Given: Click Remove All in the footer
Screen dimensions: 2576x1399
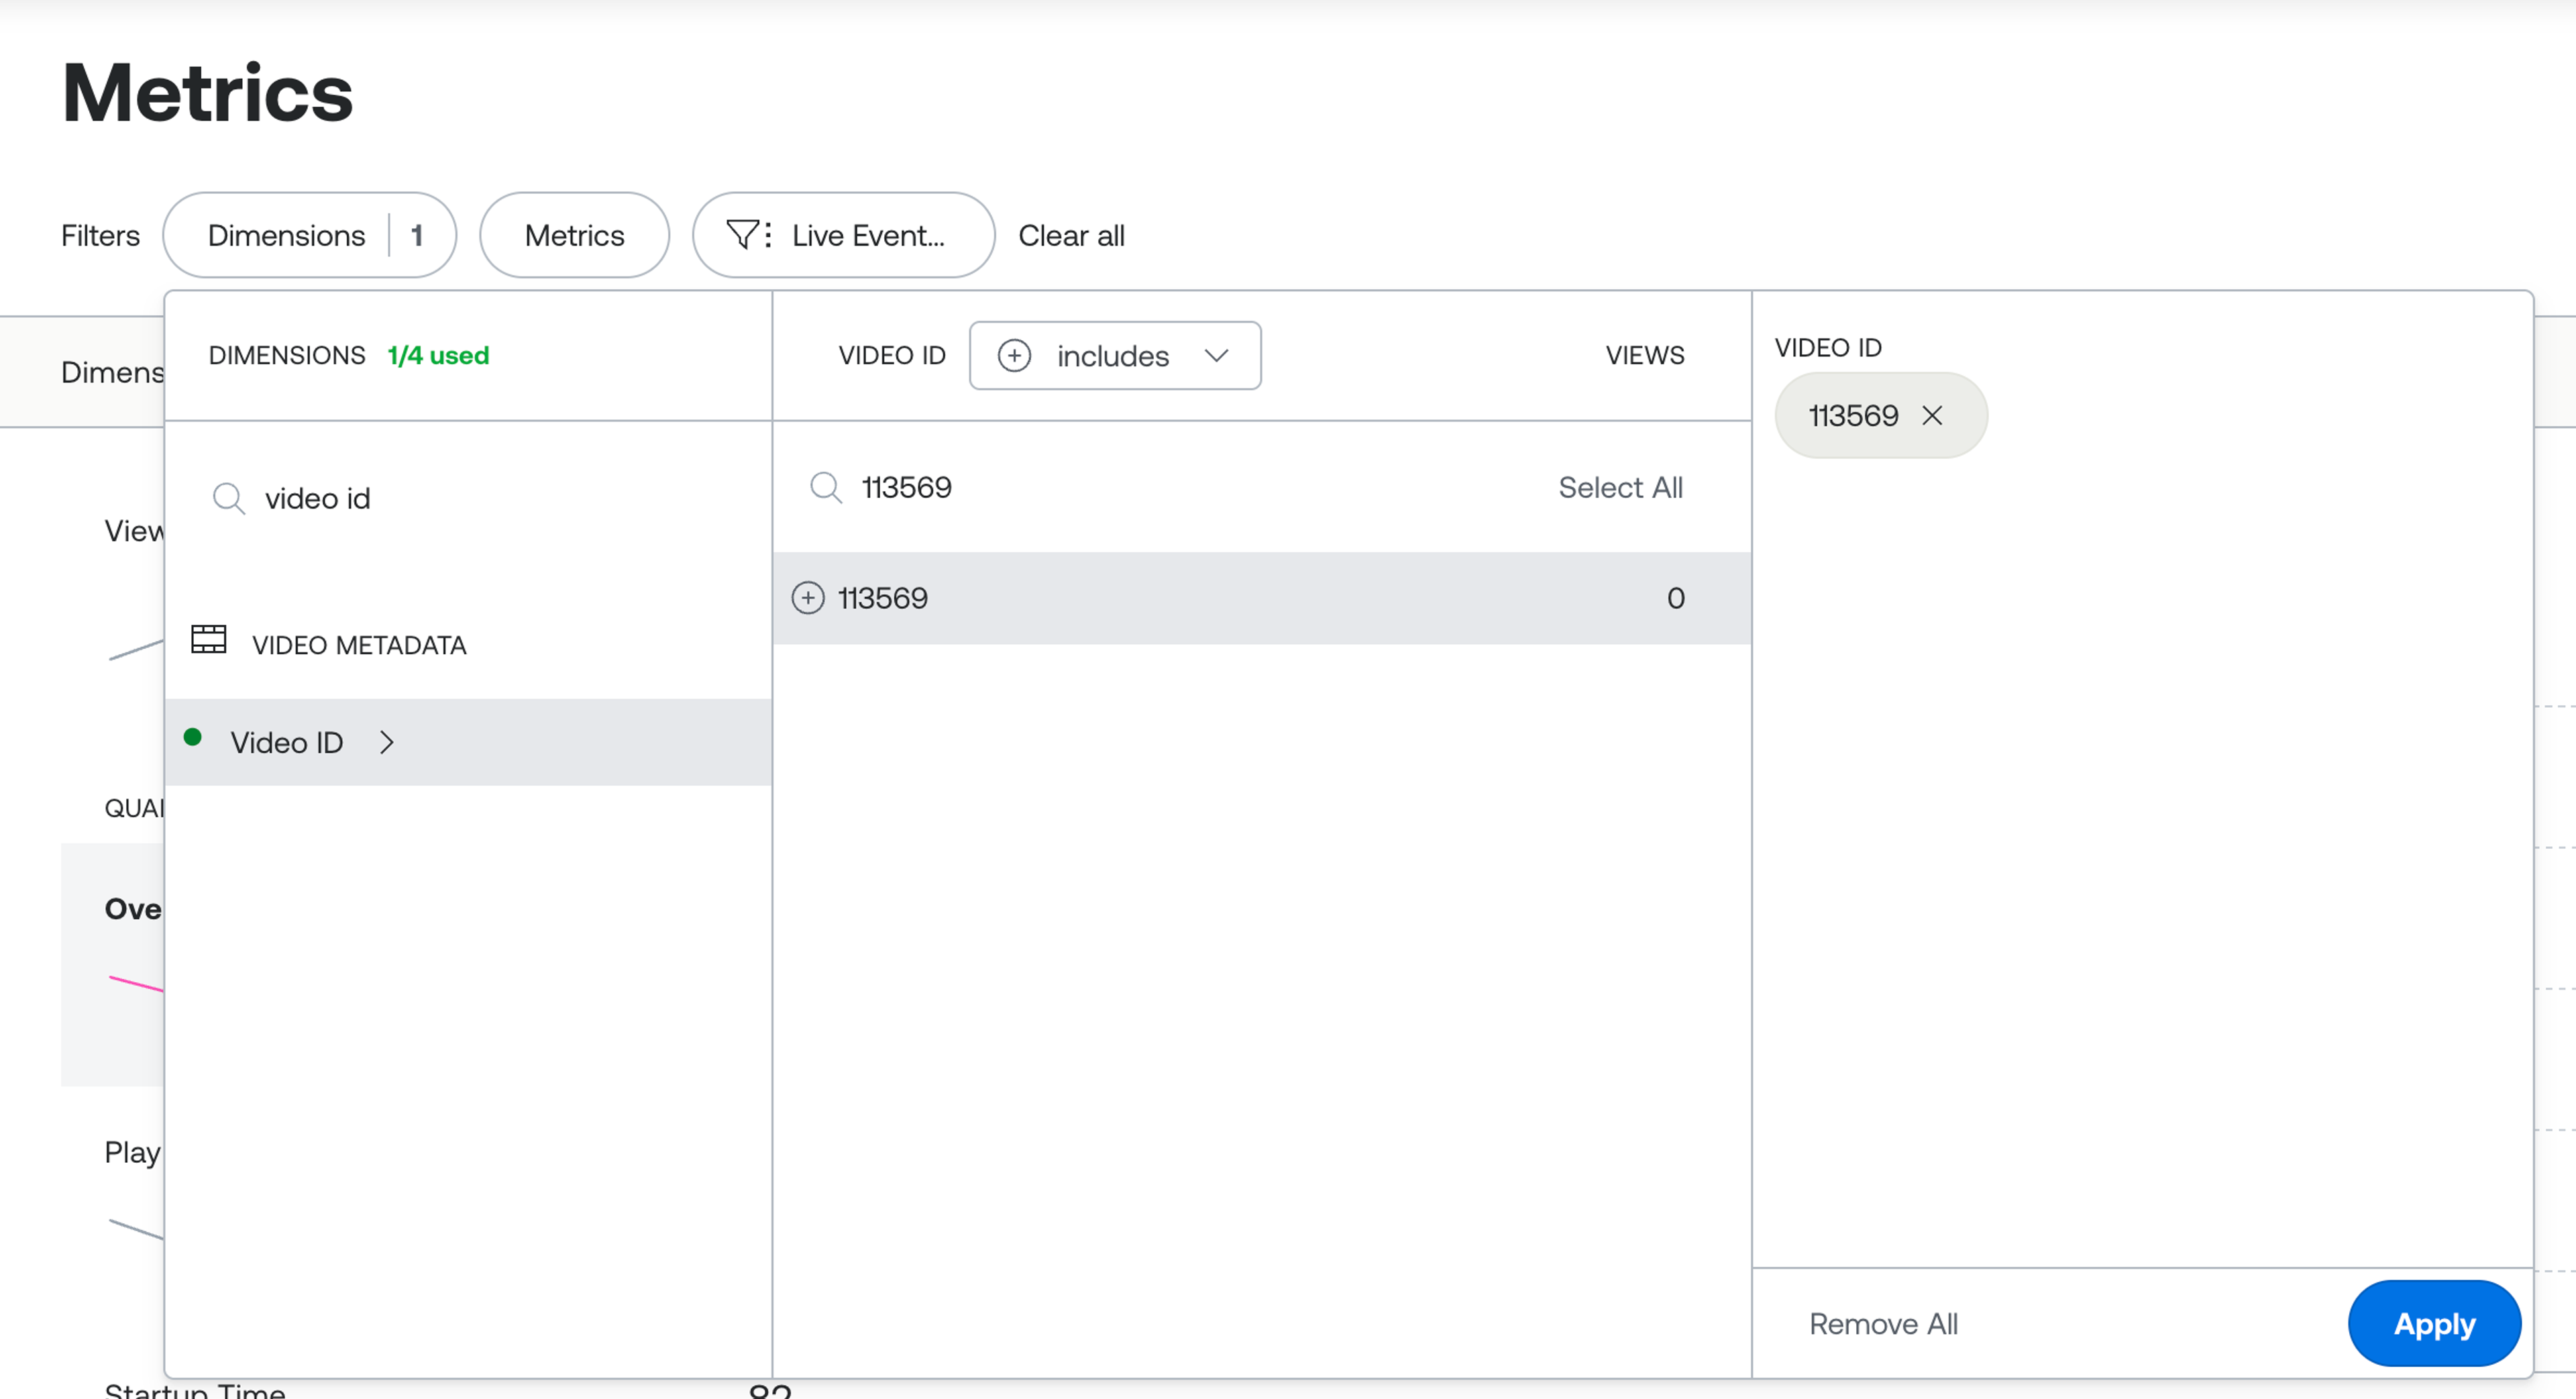Looking at the screenshot, I should pos(1883,1324).
